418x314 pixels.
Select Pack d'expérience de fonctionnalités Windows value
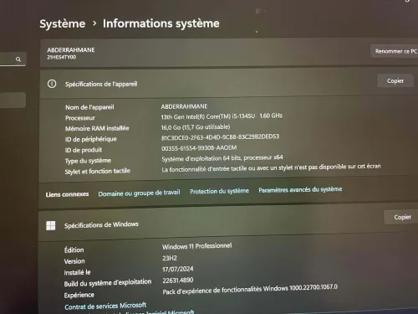[250, 290]
